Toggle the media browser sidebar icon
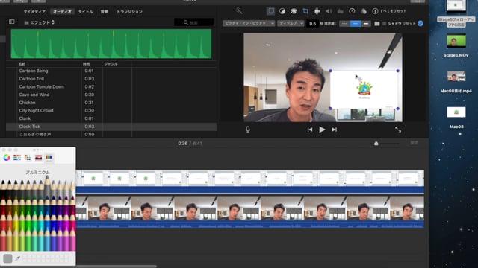 point(12,22)
